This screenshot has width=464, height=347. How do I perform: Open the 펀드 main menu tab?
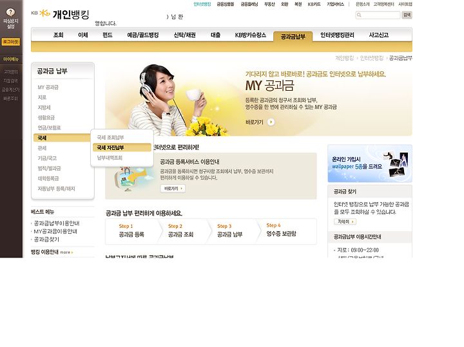(108, 35)
